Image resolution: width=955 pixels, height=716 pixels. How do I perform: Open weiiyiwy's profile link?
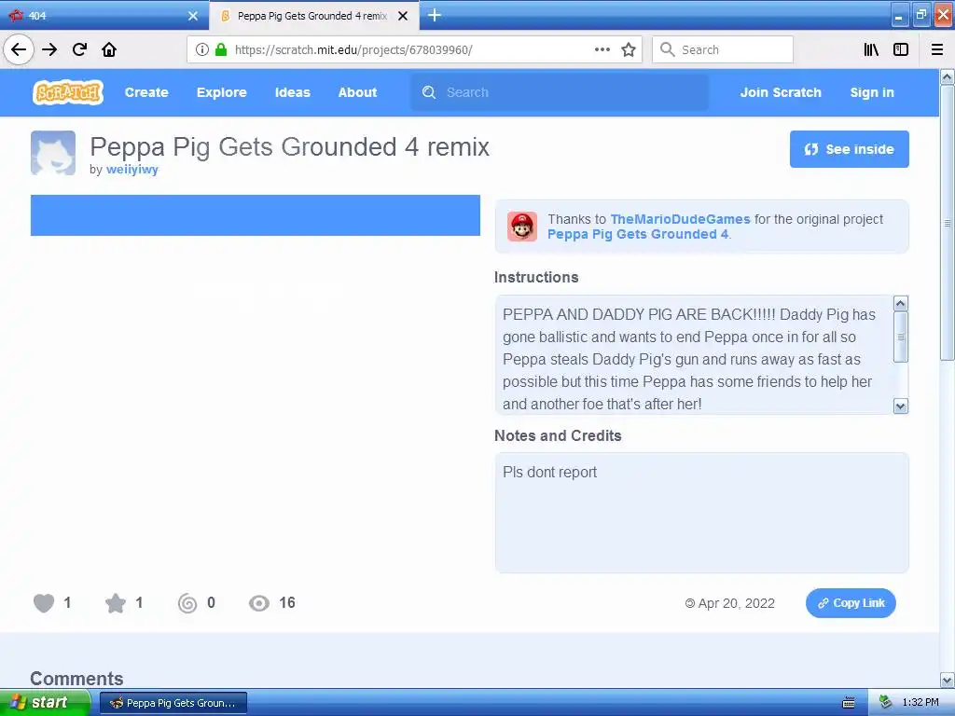coord(132,170)
